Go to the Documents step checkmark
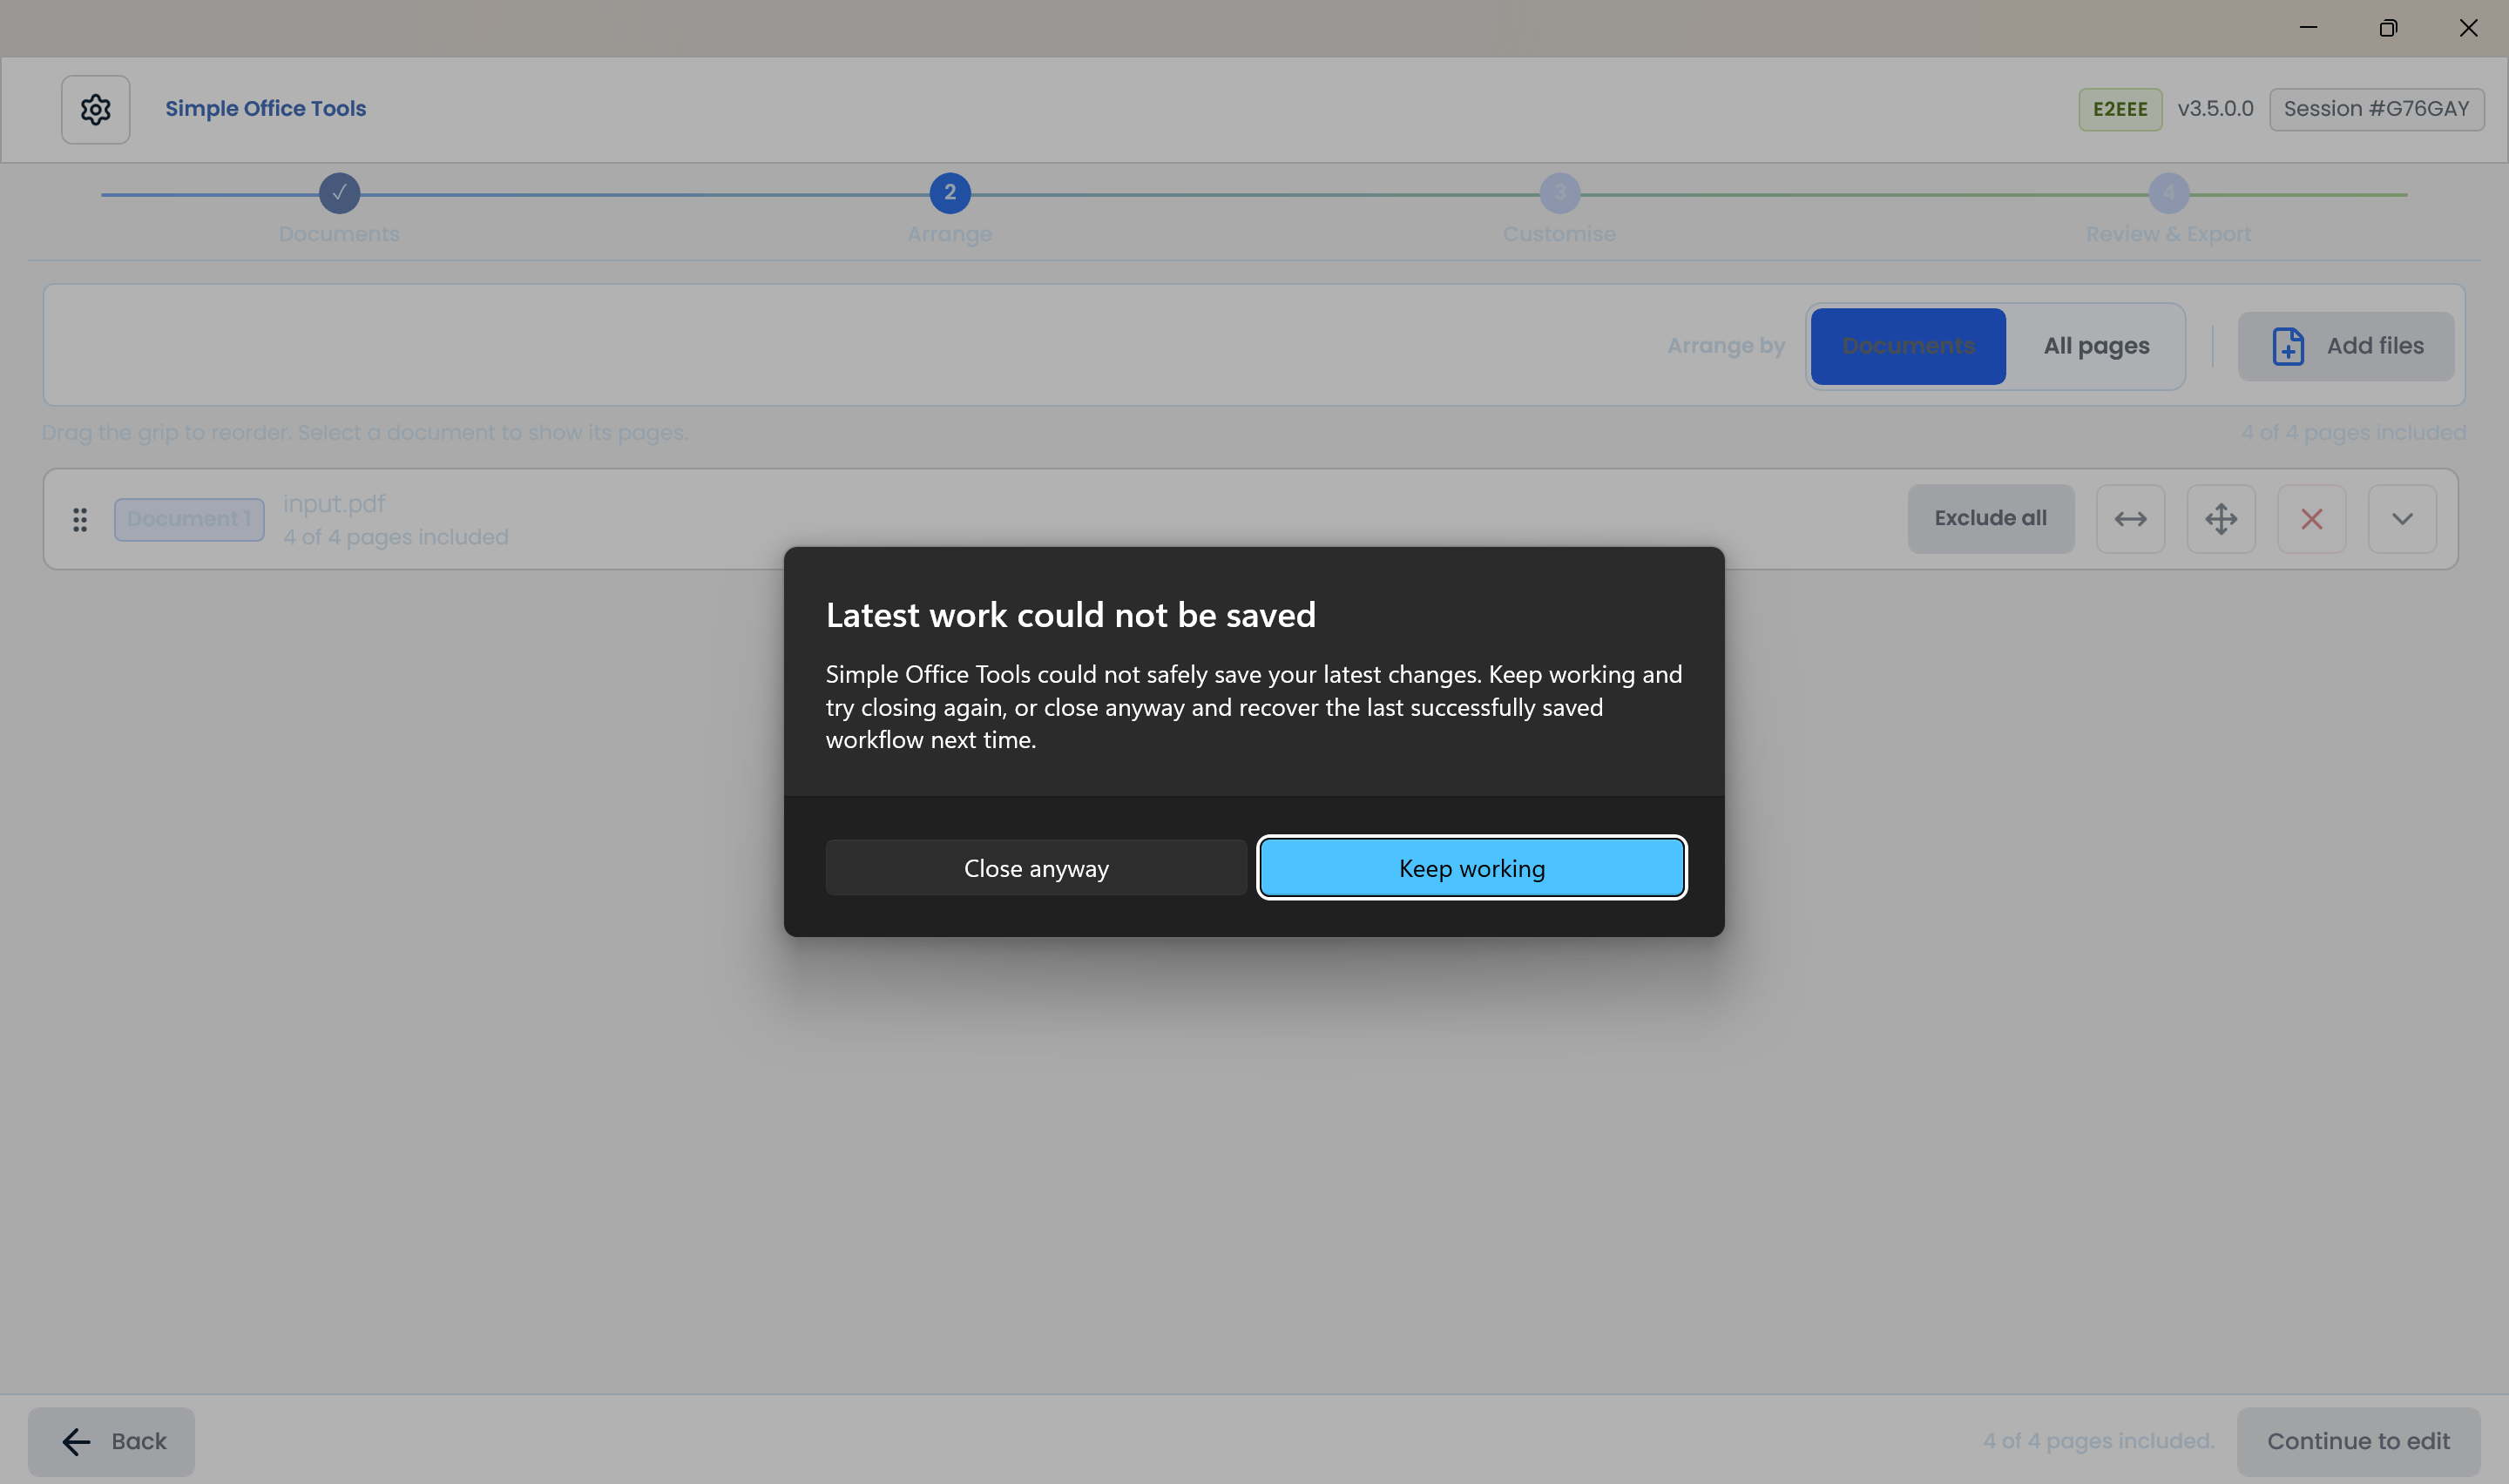This screenshot has width=2509, height=1484. coord(339,193)
